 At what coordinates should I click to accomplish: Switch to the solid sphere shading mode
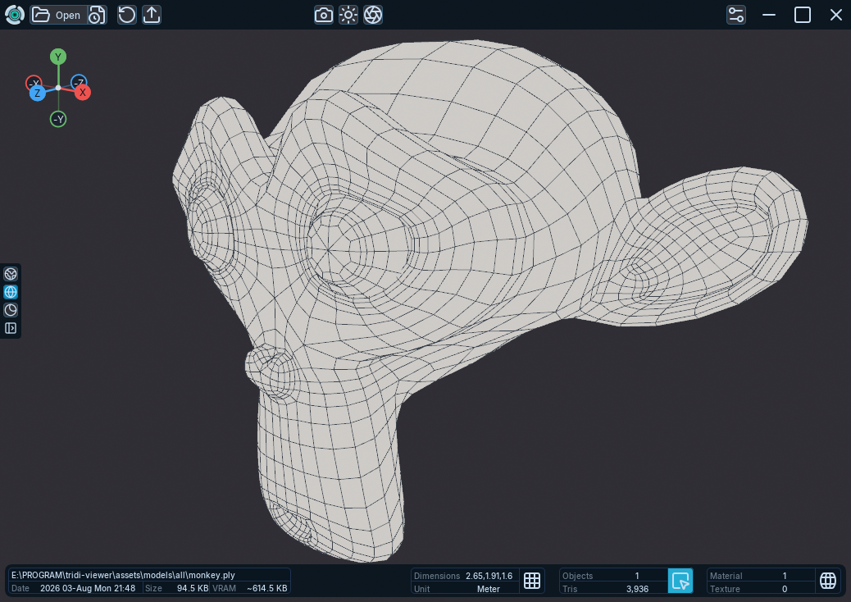coord(11,274)
